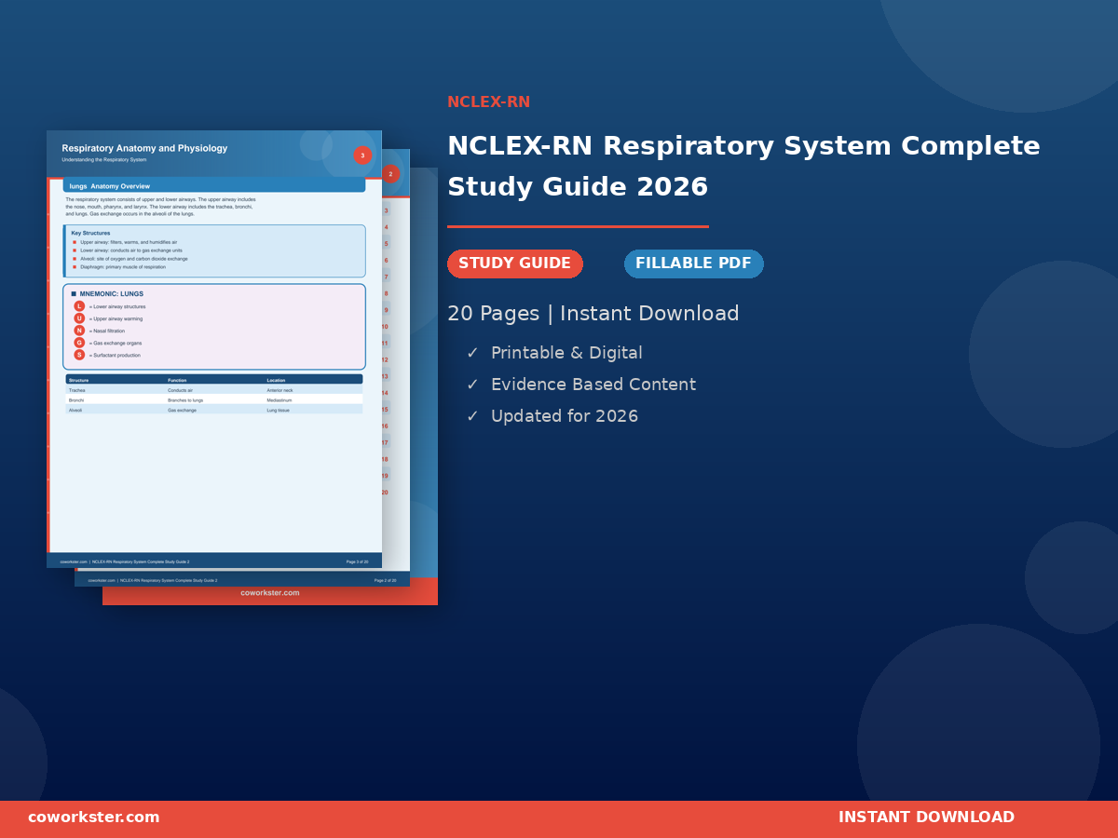The height and width of the screenshot is (838, 1118).
Task: Click 'Page 3 of 20' in page footer
Action: point(357,561)
